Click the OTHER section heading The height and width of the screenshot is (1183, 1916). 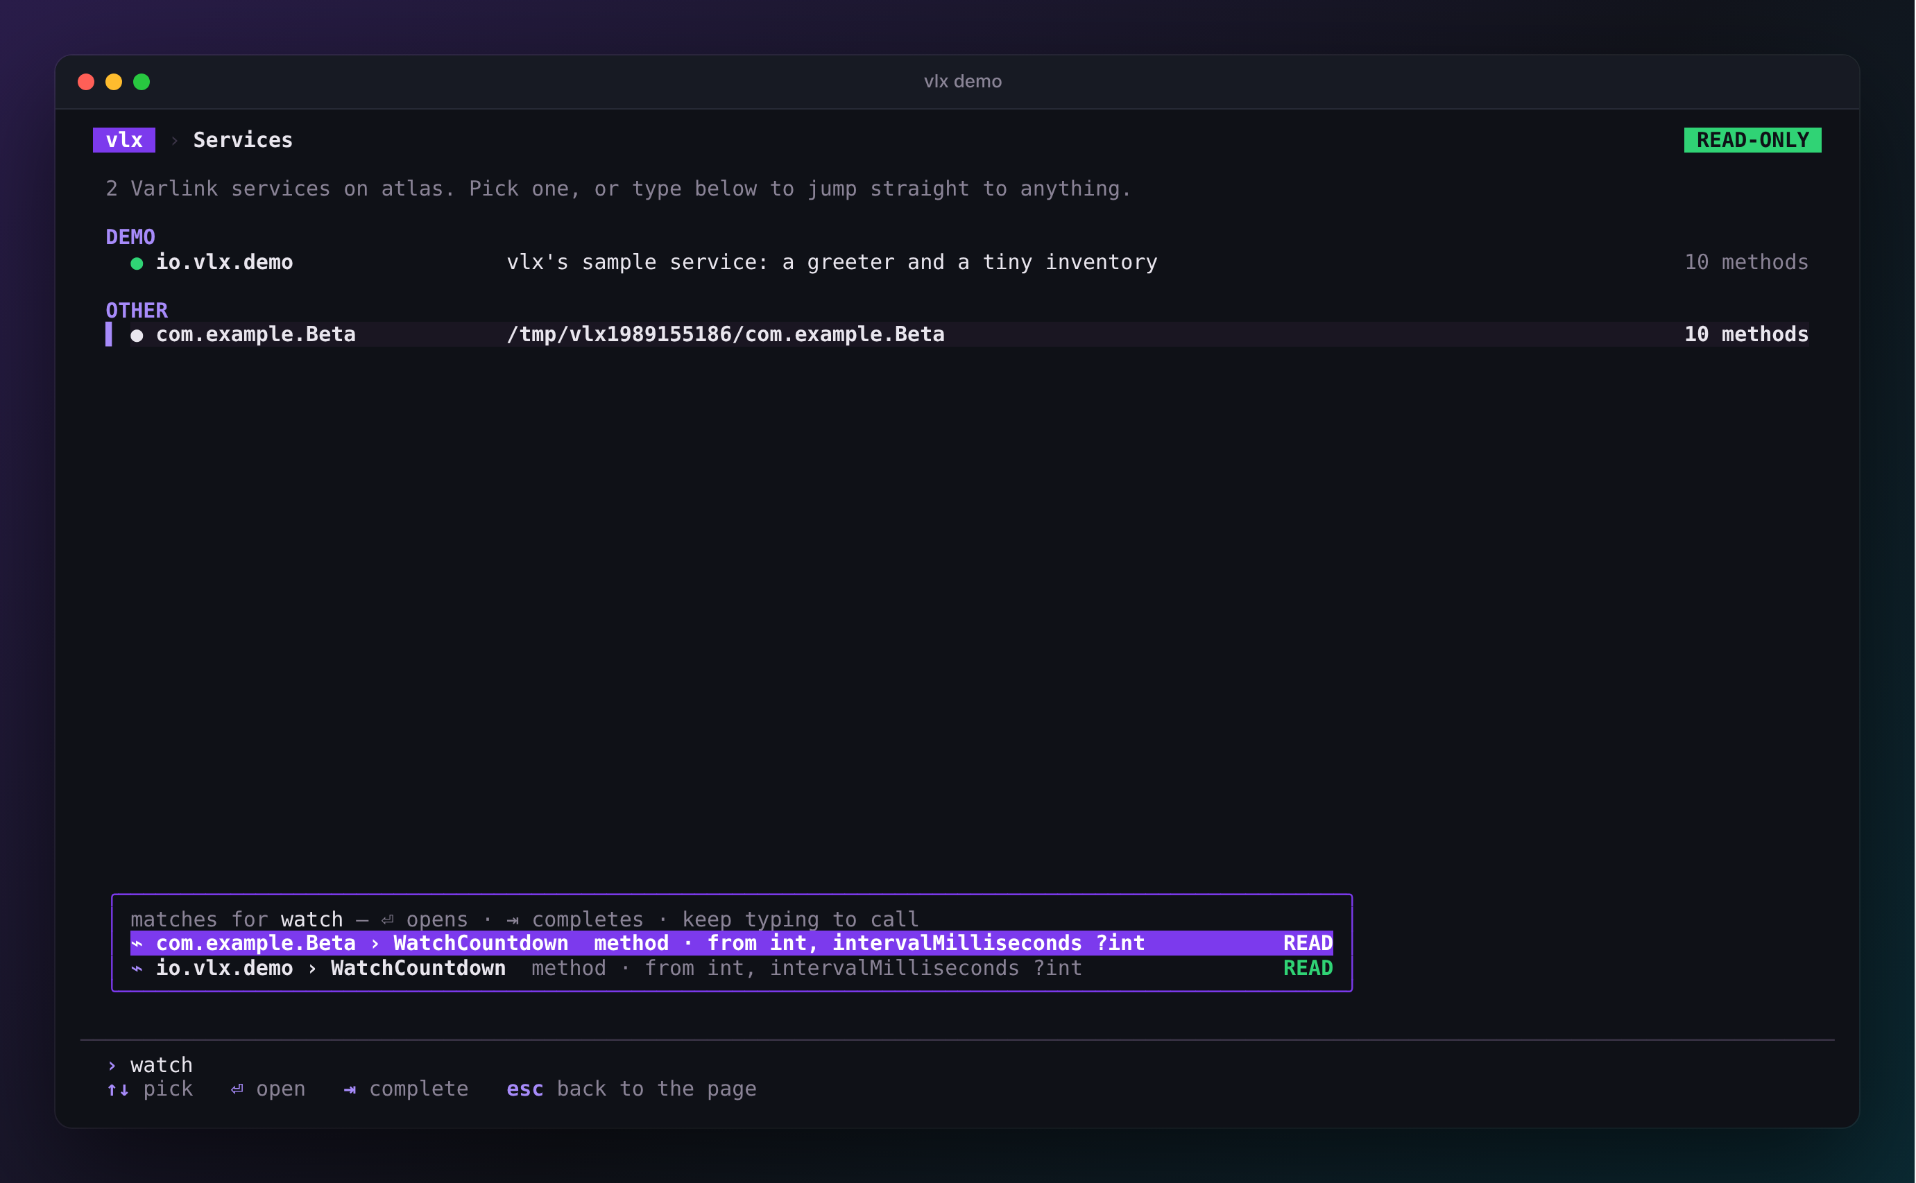[137, 311]
